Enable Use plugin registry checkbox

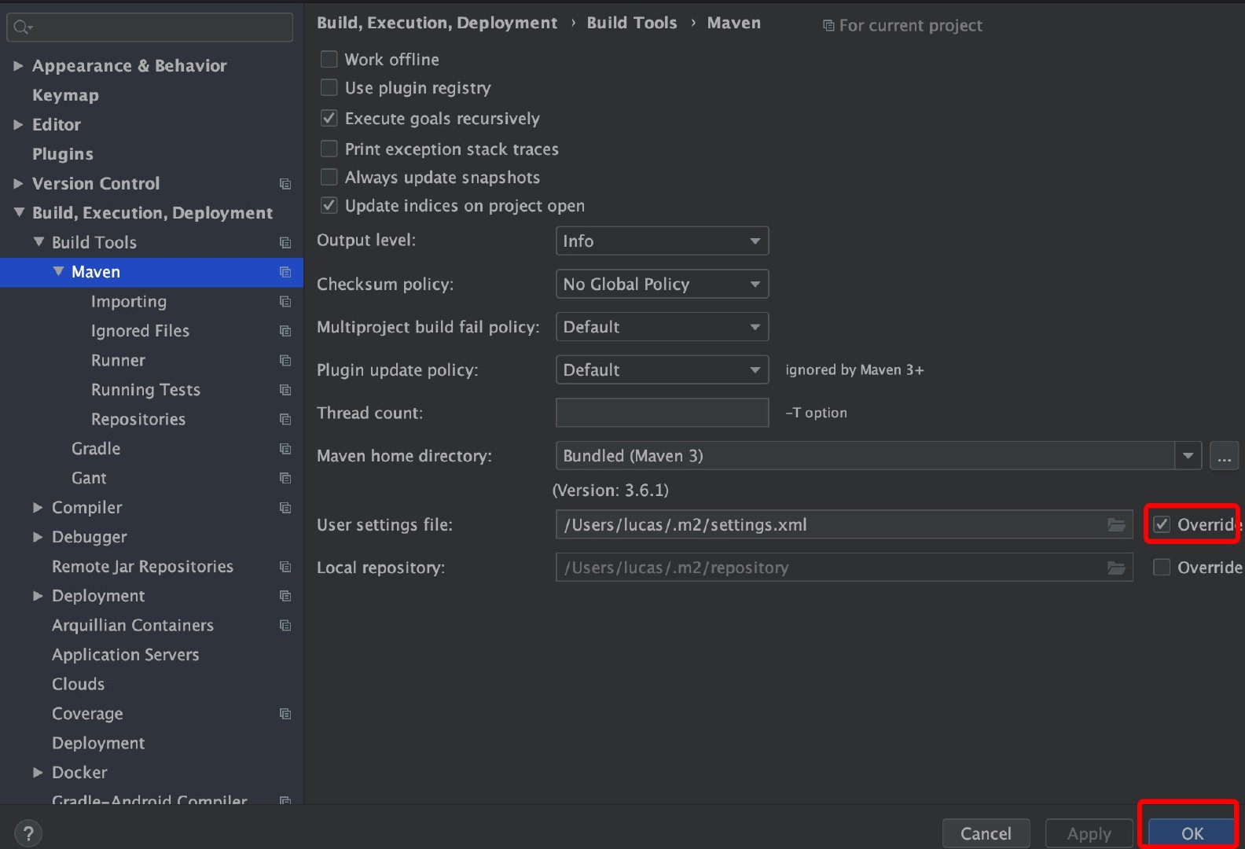tap(329, 87)
